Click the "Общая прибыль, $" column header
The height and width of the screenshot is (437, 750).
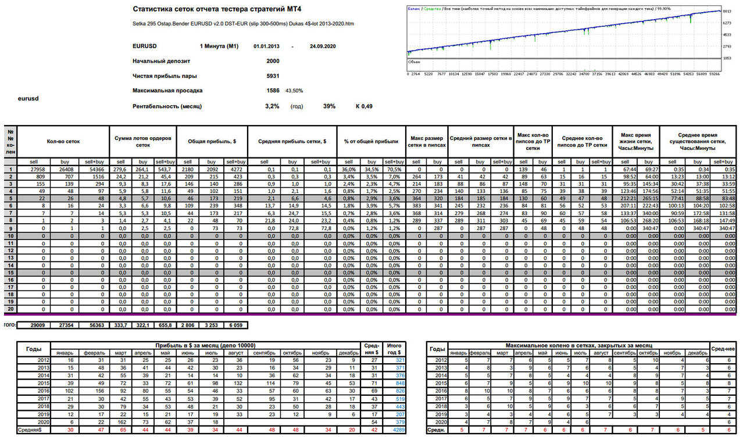pos(211,141)
